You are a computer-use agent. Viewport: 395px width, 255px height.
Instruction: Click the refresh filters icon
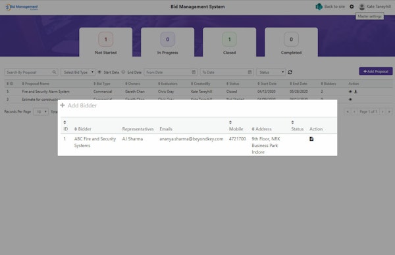[x=290, y=72]
